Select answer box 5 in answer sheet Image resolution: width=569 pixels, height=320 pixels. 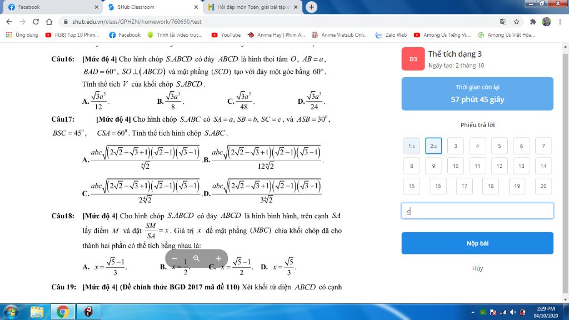point(500,146)
